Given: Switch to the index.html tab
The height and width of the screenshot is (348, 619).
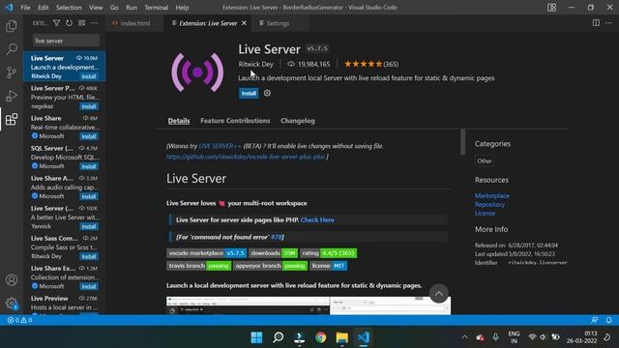Looking at the screenshot, I should [x=135, y=23].
